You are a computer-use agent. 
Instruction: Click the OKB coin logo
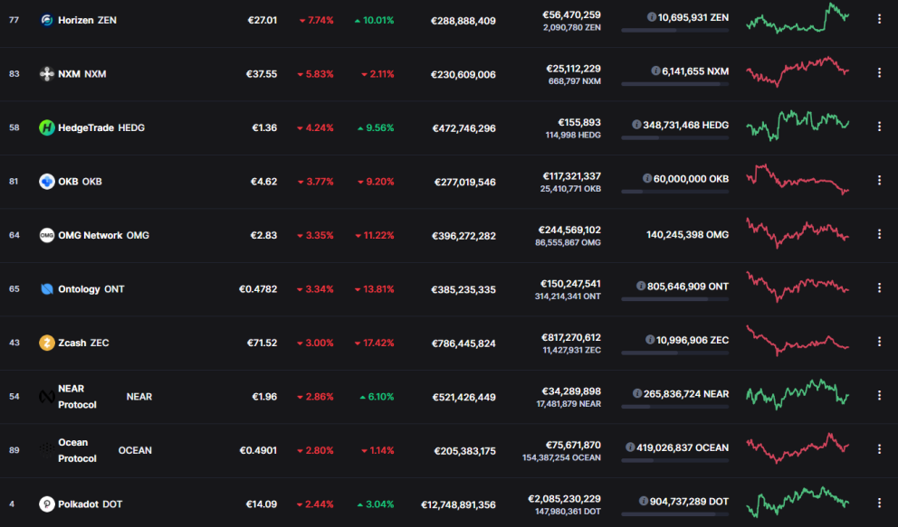point(47,181)
